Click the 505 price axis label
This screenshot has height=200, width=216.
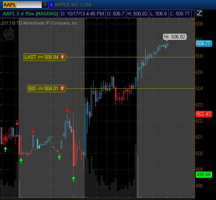[199, 72]
